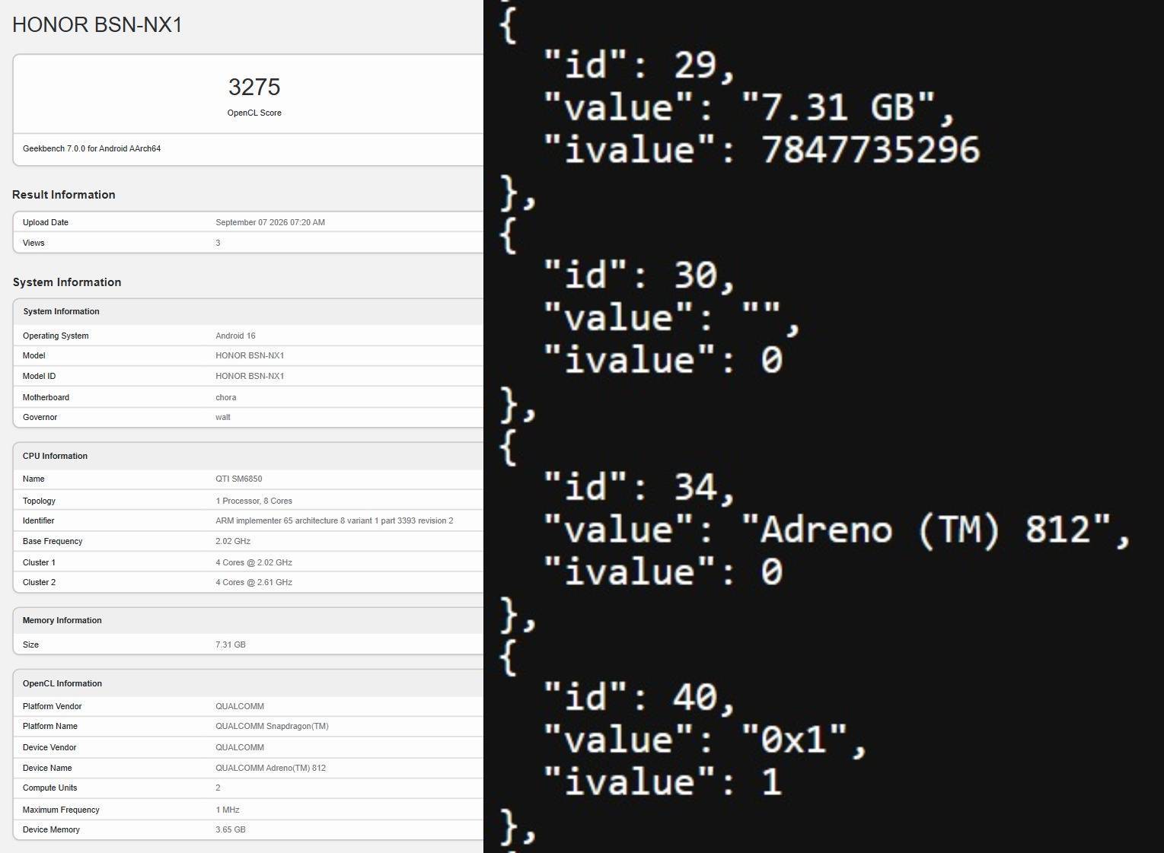Click the "QUALCOMM Snapdragon(TM)" value
Screen dimensions: 1164x853
(272, 726)
